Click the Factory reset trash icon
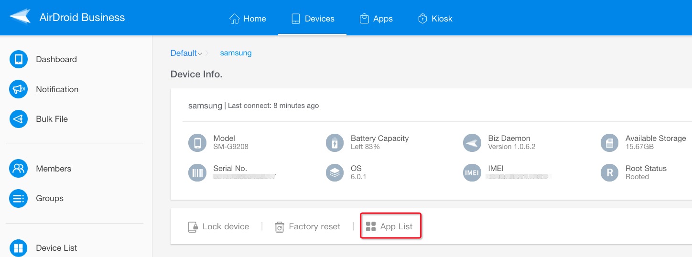Image resolution: width=692 pixels, height=257 pixels. 280,227
